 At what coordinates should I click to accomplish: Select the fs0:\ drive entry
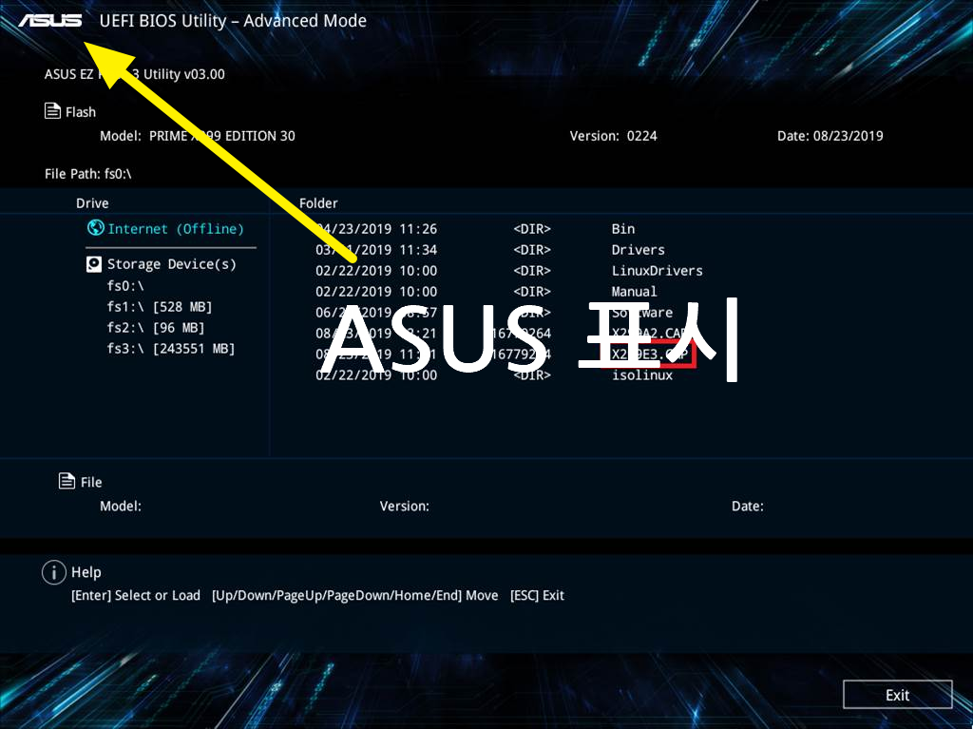click(124, 284)
